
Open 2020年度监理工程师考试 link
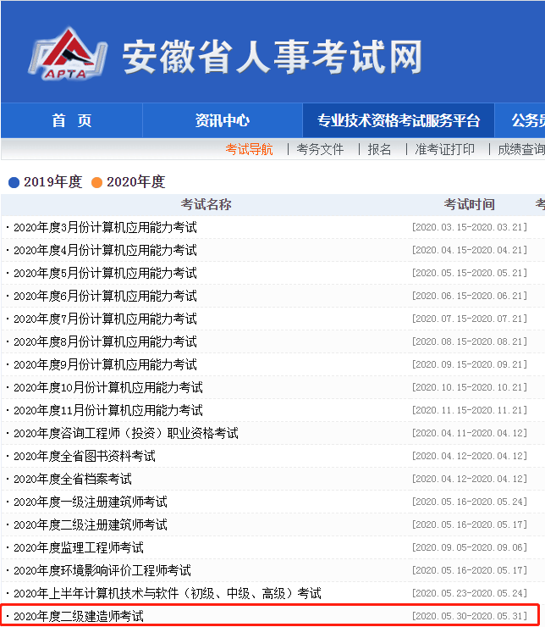[78, 547]
